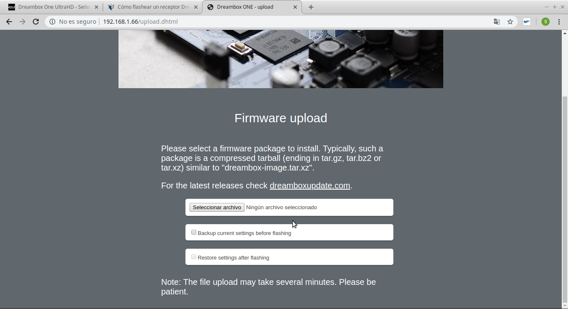Enable Backup current settings before flashing
This screenshot has width=568, height=309.
[194, 232]
